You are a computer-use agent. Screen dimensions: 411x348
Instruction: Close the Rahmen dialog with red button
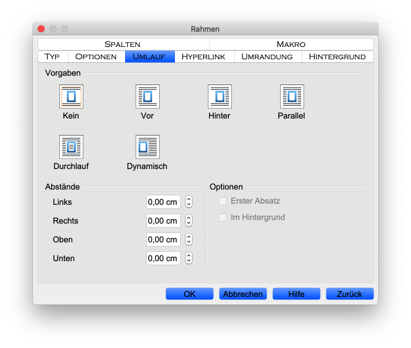click(41, 29)
